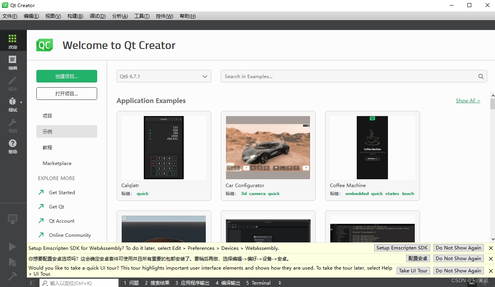Click the Search in Examples field
Screen dimensions: 495x287
coord(354,77)
